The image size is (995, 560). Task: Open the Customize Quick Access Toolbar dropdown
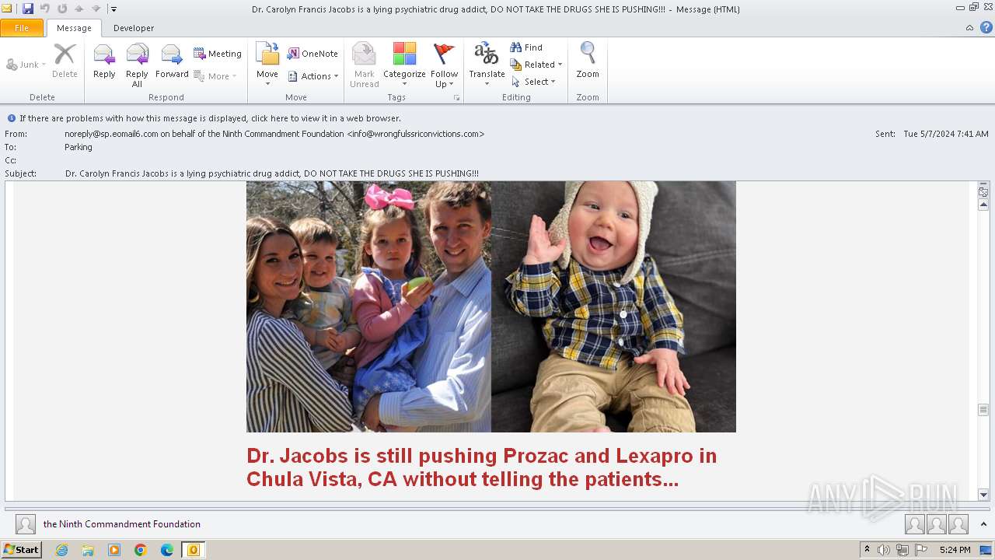point(113,9)
